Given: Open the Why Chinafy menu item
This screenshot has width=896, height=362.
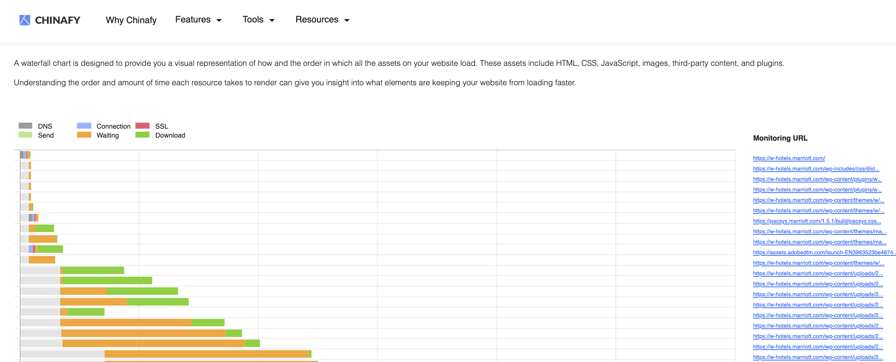Looking at the screenshot, I should pyautogui.click(x=131, y=20).
